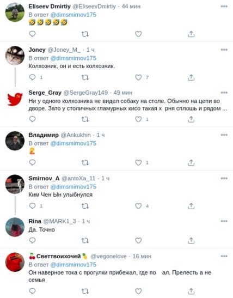This screenshot has height=298, width=233.
Task: Open Serge_Gray's red bird avatar
Action: [15, 99]
